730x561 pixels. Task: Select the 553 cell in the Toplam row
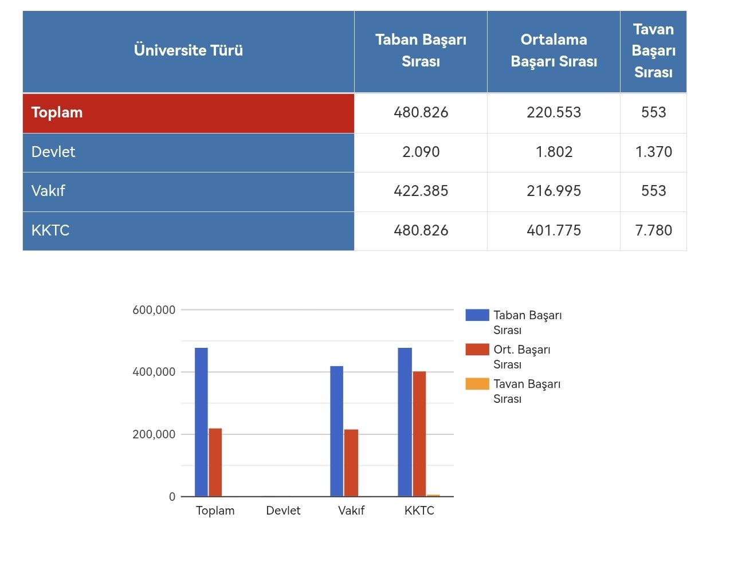click(653, 113)
